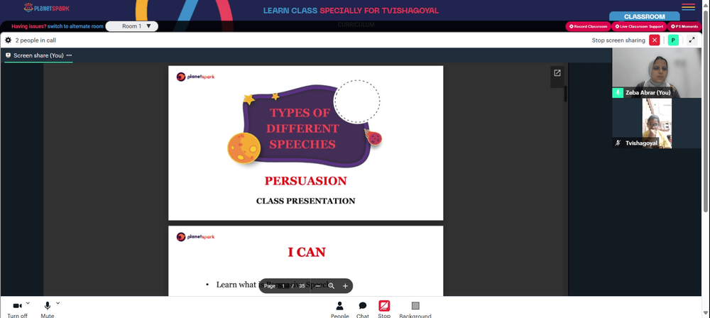Zoom in the PDF with plus icon
This screenshot has width=710, height=318.
tap(345, 286)
